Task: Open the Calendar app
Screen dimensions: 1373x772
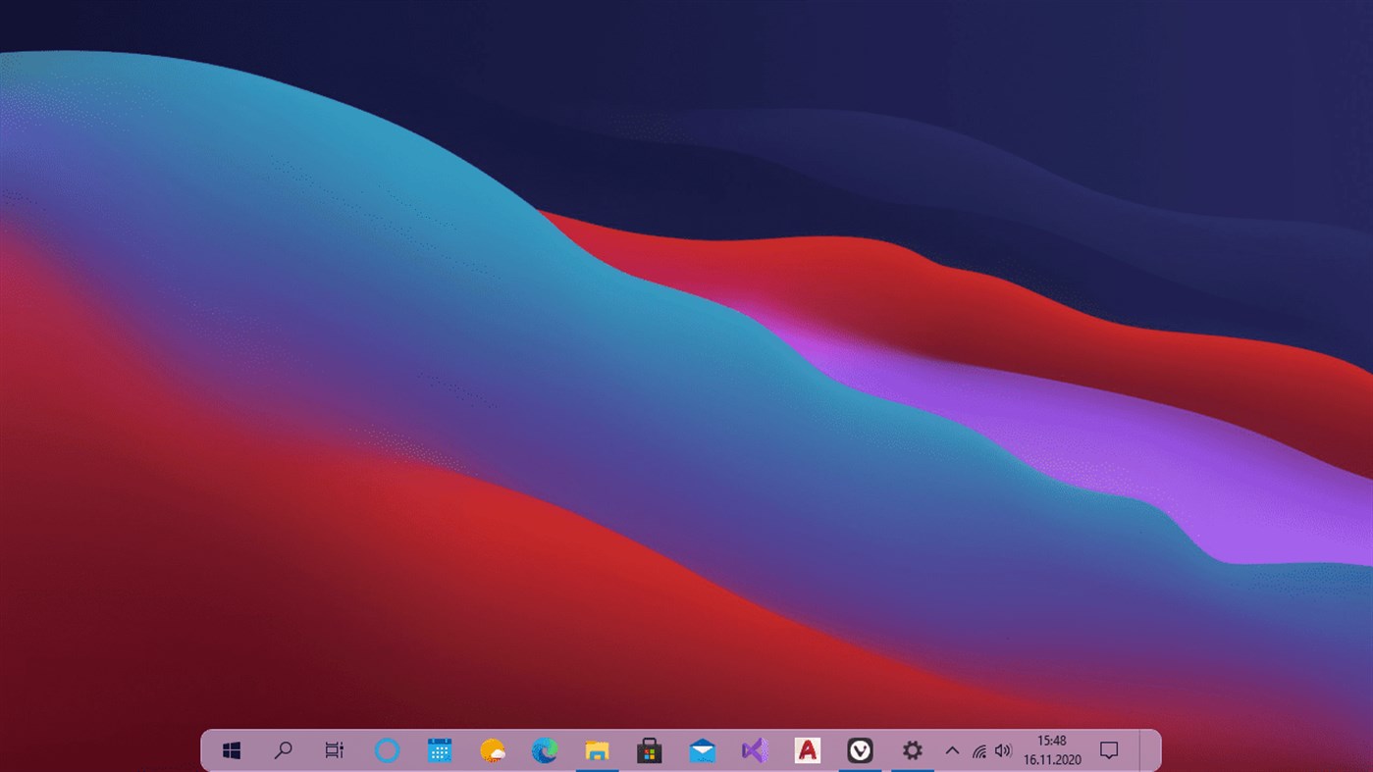Action: coord(439,749)
